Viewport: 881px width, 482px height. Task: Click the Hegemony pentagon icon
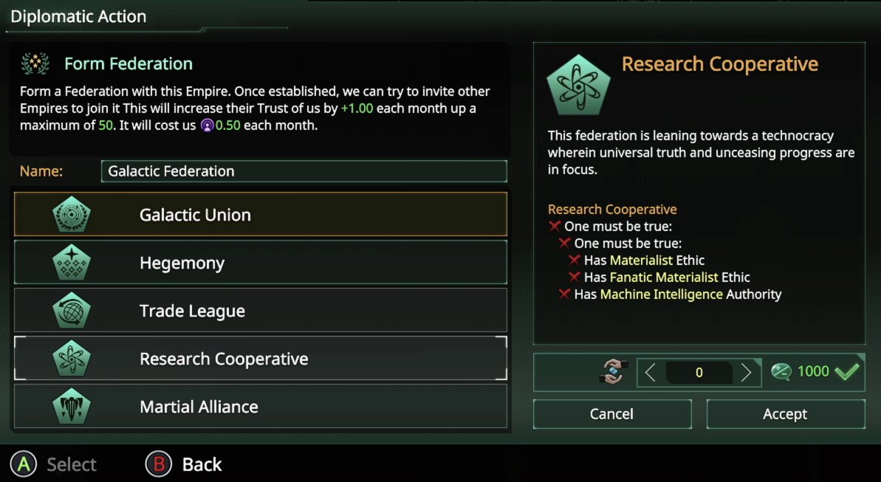pos(72,262)
